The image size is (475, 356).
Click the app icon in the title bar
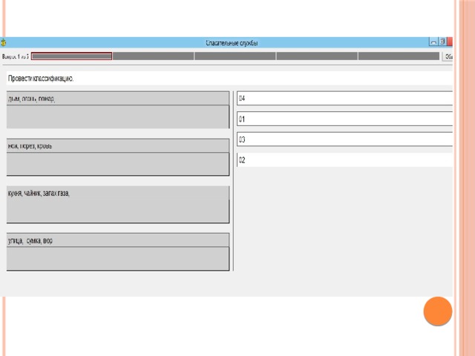[x=4, y=43]
